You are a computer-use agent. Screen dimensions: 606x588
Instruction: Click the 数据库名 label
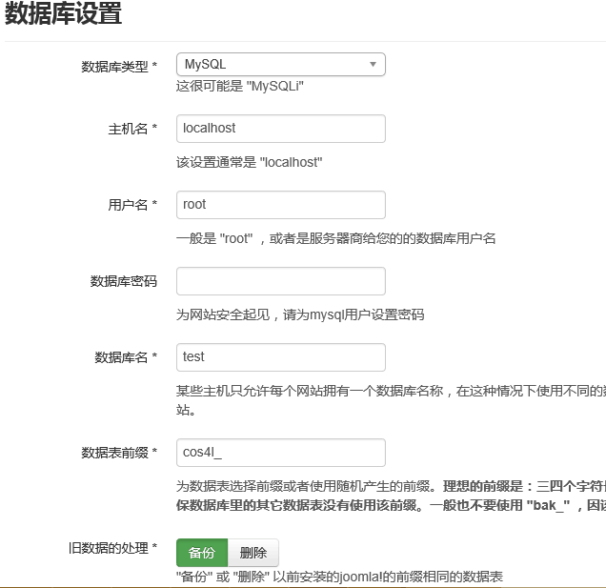pos(126,357)
